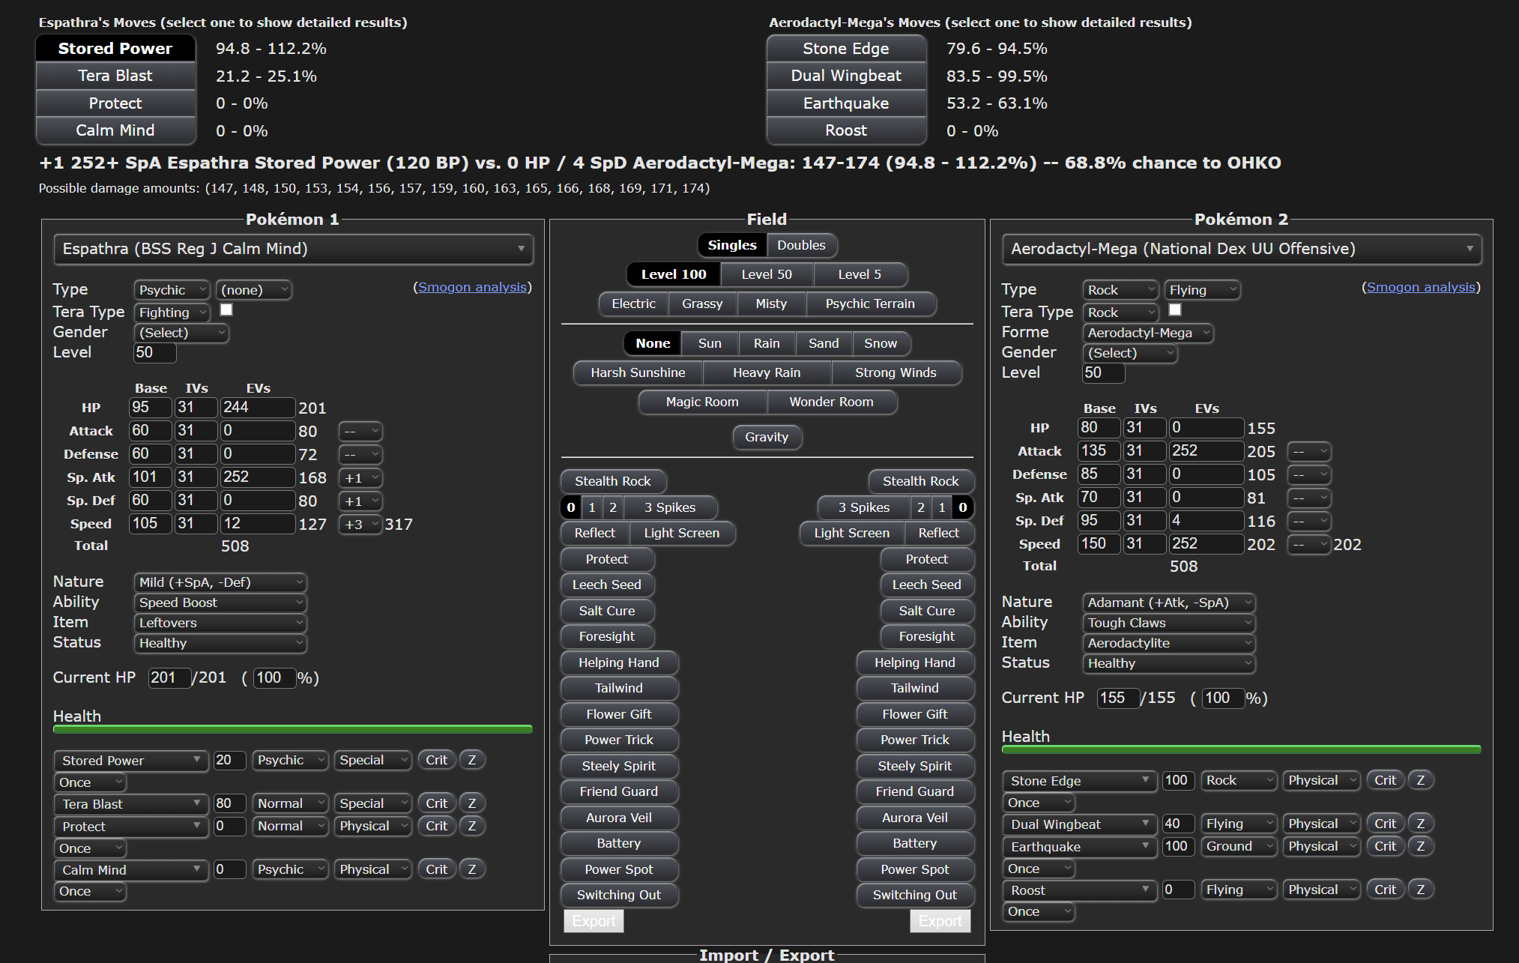Image resolution: width=1519 pixels, height=963 pixels.
Task: Click Espathra's HP EVs input field
Action: pos(257,407)
